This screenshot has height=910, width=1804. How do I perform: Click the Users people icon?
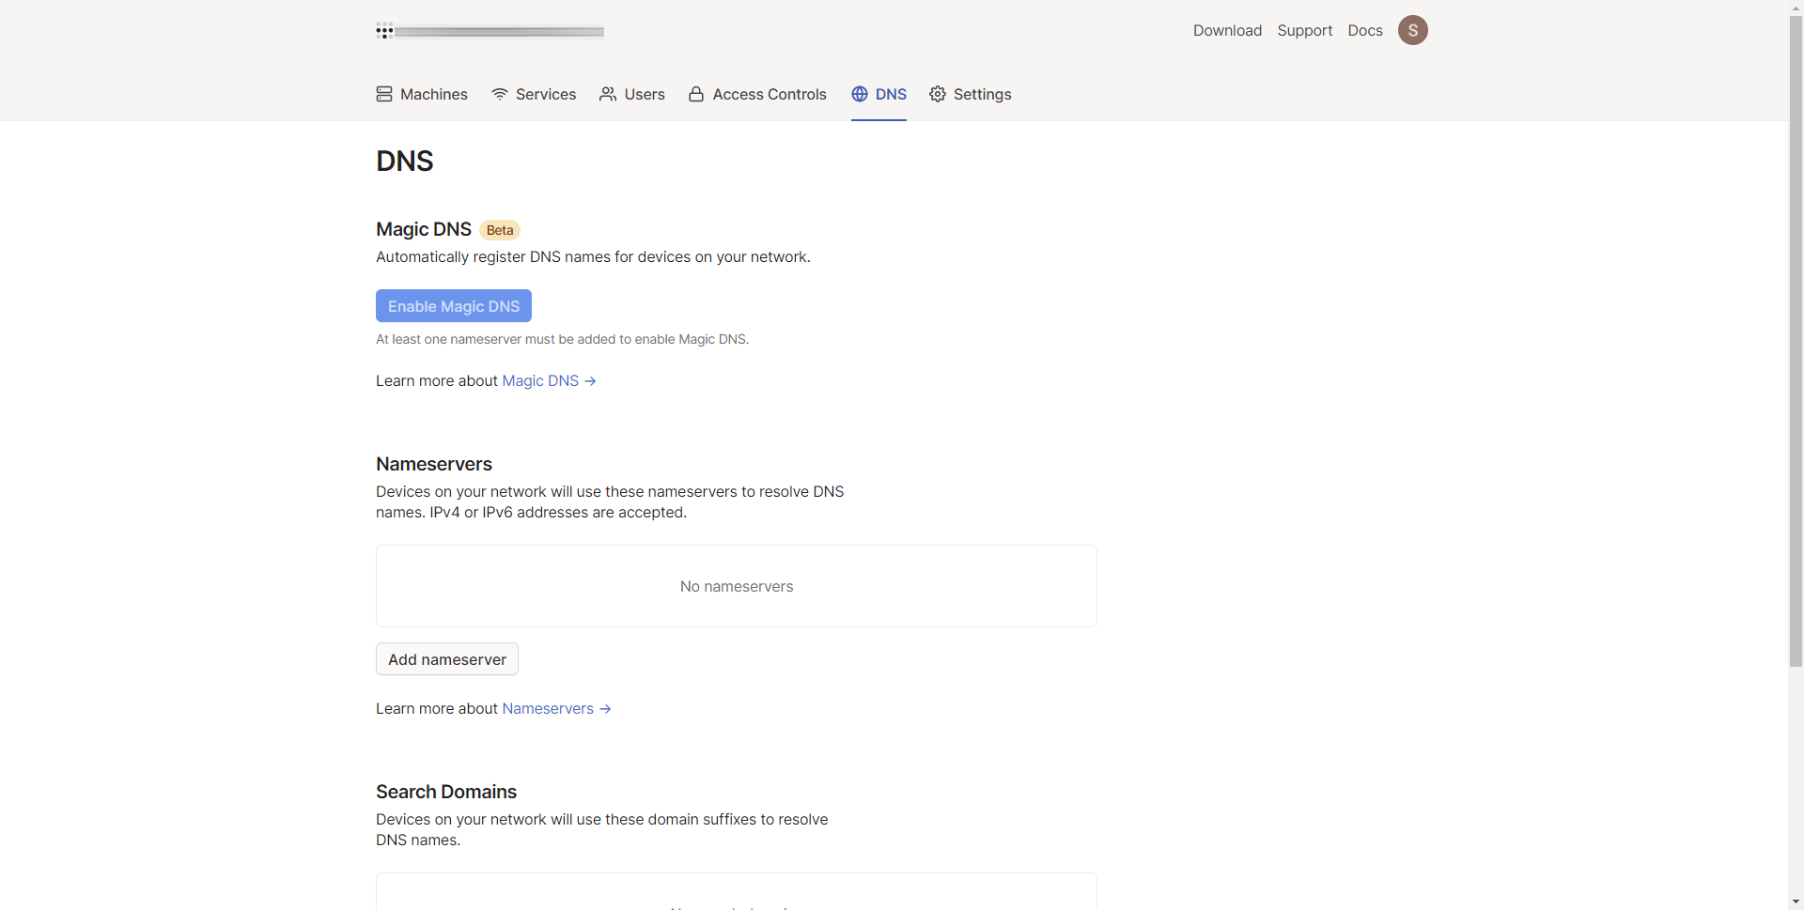[608, 94]
